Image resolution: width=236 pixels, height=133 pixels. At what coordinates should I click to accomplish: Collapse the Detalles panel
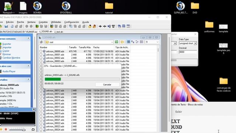tap(28, 80)
